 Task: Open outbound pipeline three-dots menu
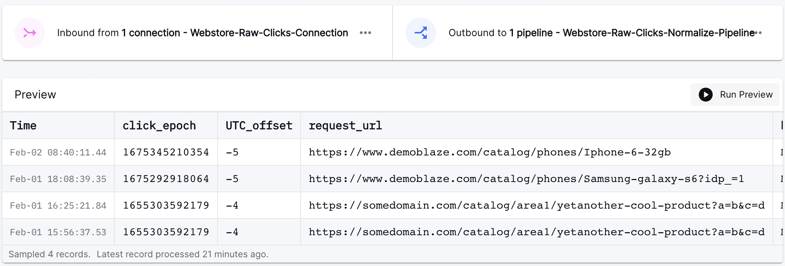point(759,33)
